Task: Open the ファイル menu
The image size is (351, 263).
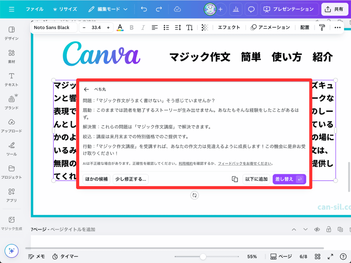Action: pyautogui.click(x=35, y=9)
